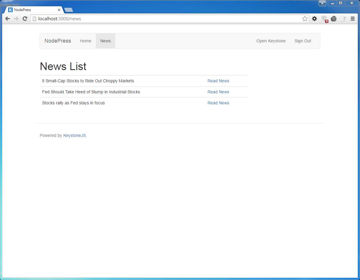
Task: Click the page icon in the address bar
Action: tap(34, 18)
